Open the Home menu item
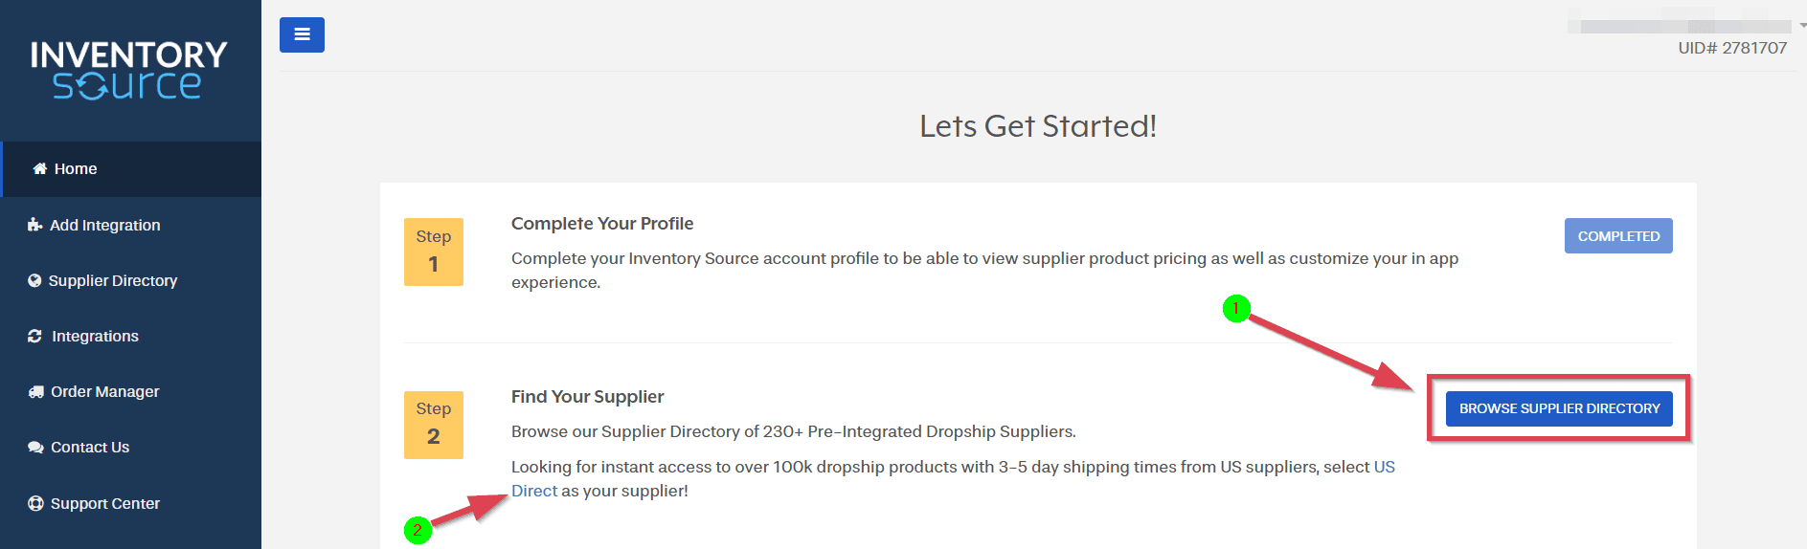 [x=76, y=169]
